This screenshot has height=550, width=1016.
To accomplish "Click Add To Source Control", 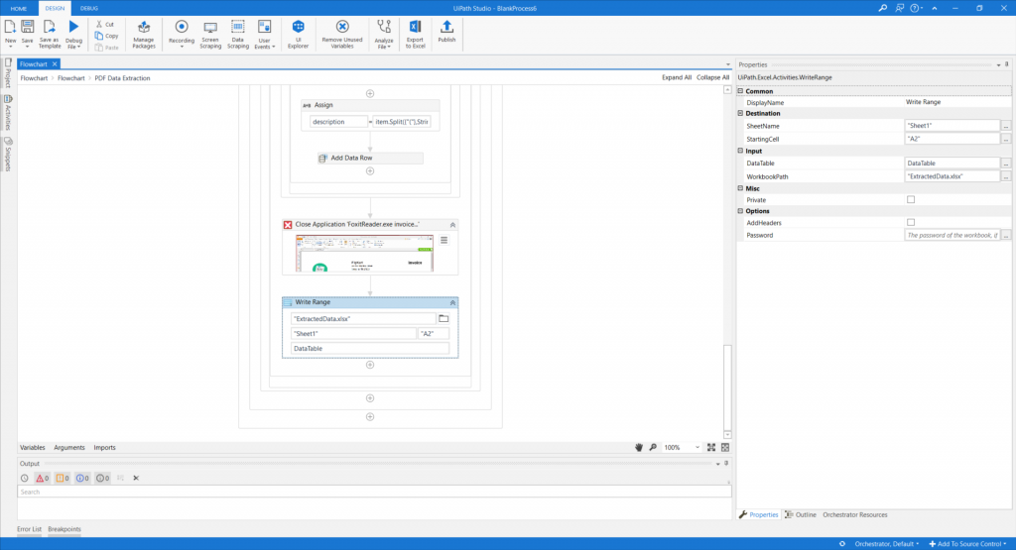I will click(968, 543).
